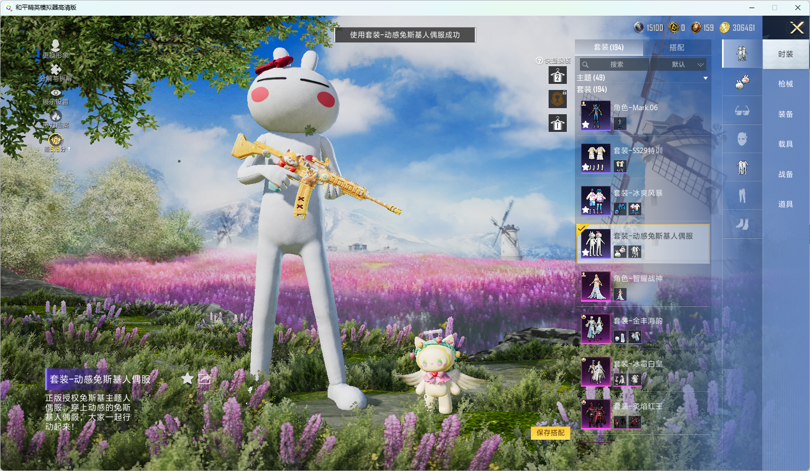Click the gold rank badge above 差579分
The width and height of the screenshot is (810, 471).
(x=56, y=139)
